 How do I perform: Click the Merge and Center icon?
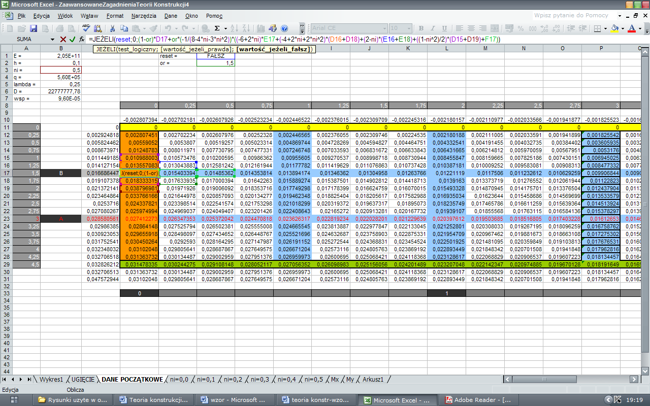point(494,28)
